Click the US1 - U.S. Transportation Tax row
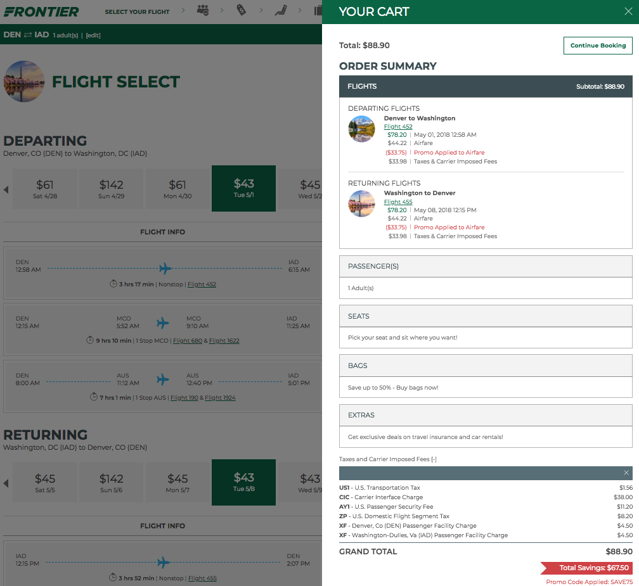This screenshot has width=639, height=586. 486,488
